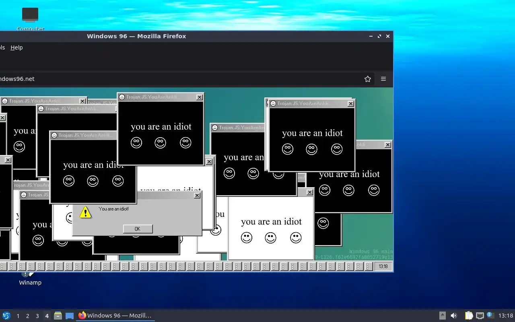Bookmark this page with the star icon
Screen dimensions: 515x322
point(367,79)
